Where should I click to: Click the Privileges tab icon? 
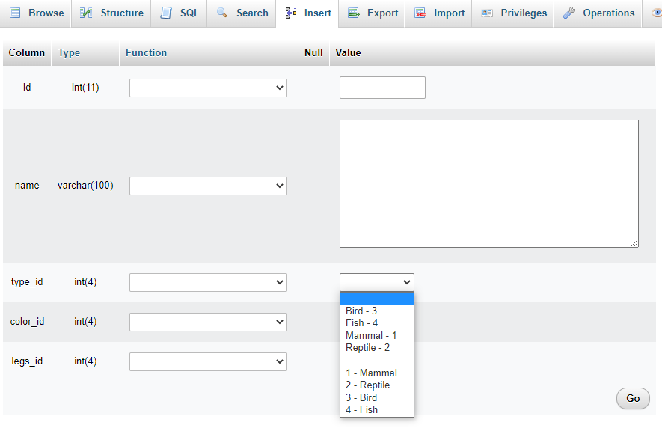(487, 13)
